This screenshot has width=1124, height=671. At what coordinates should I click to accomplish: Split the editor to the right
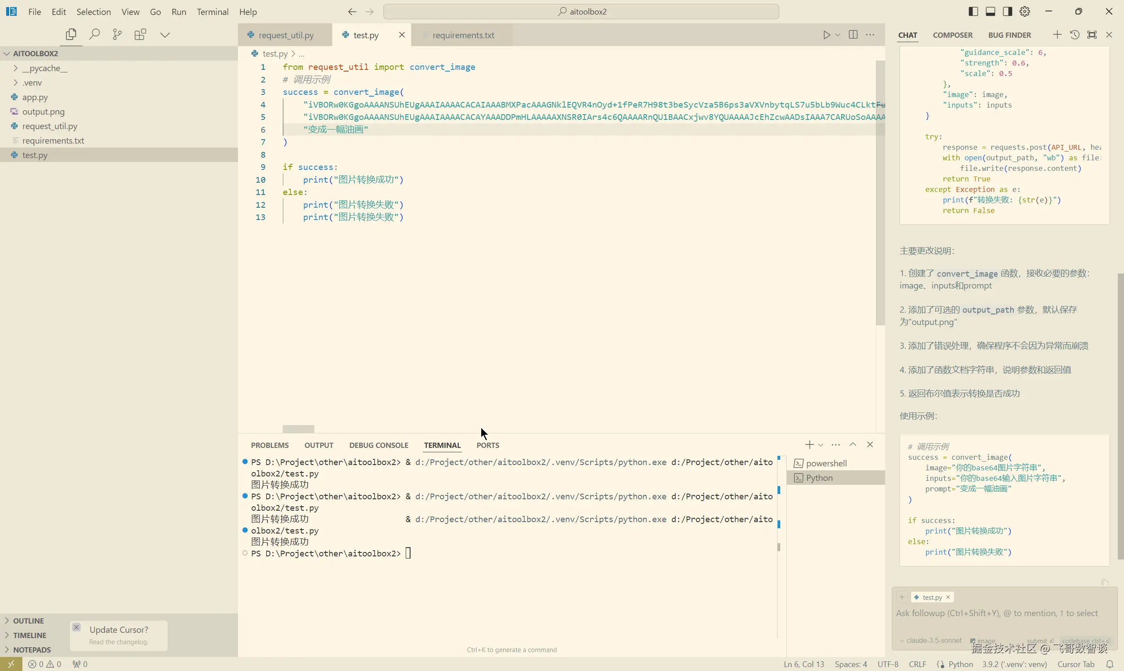pyautogui.click(x=853, y=35)
